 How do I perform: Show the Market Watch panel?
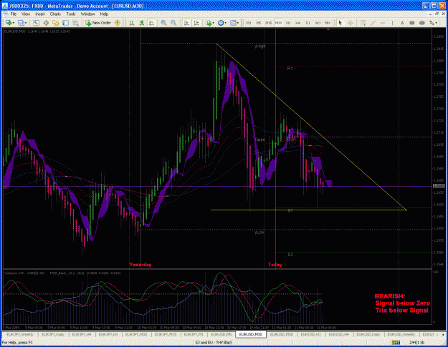click(x=36, y=23)
